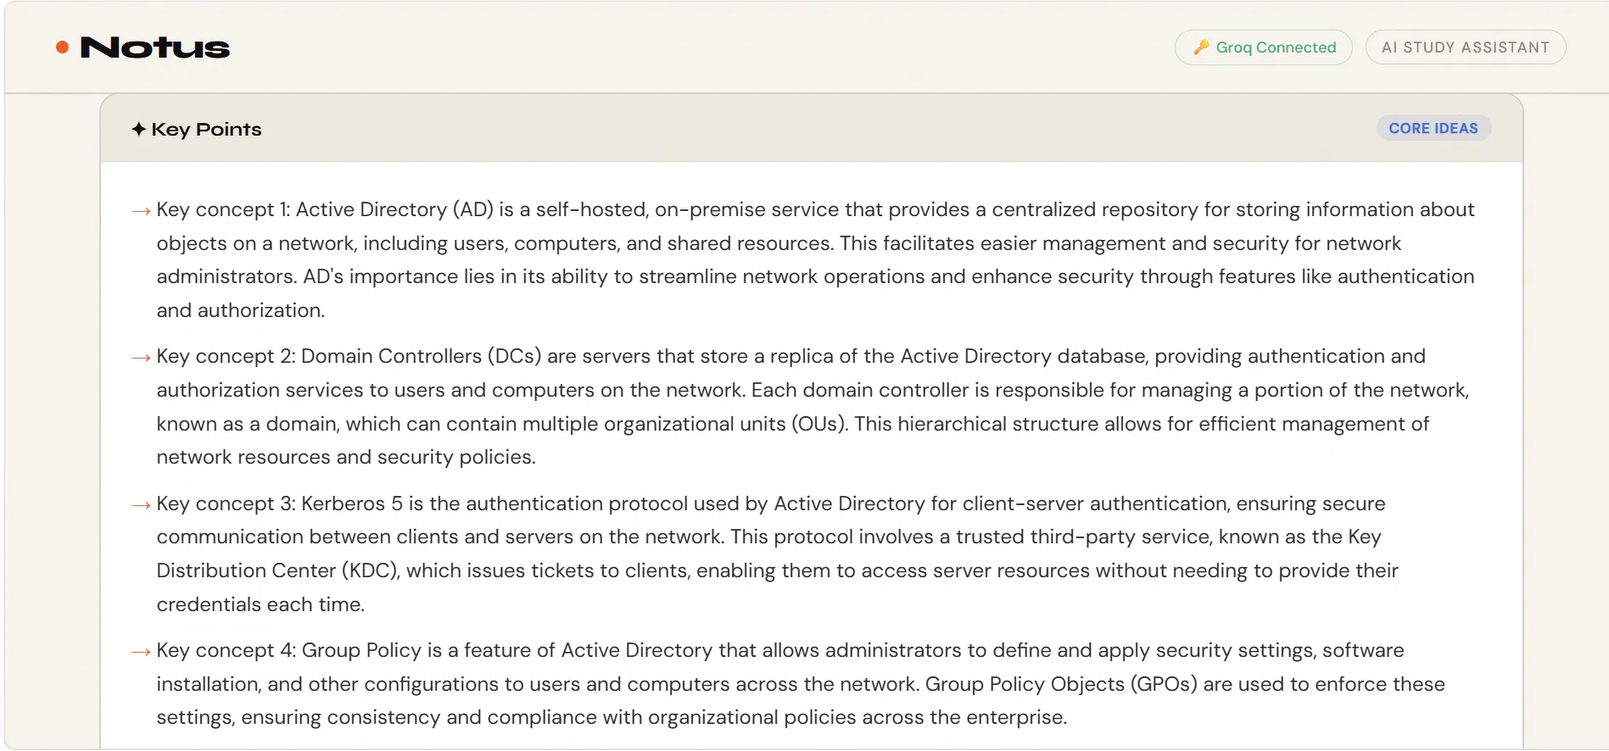This screenshot has height=751, width=1609.
Task: Click the arrow bullet for Key concept 1
Action: 141,210
